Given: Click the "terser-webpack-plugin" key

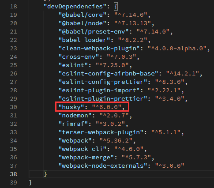Looking at the screenshot, I should click(101, 132).
